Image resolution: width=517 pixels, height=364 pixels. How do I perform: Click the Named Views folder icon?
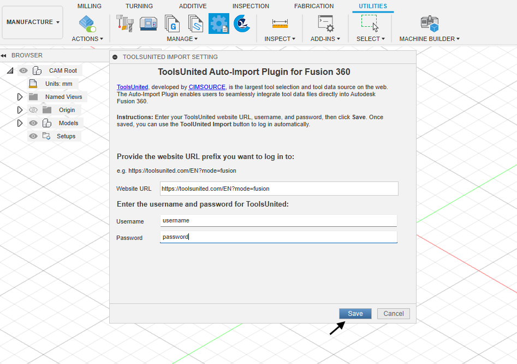[x=33, y=97]
